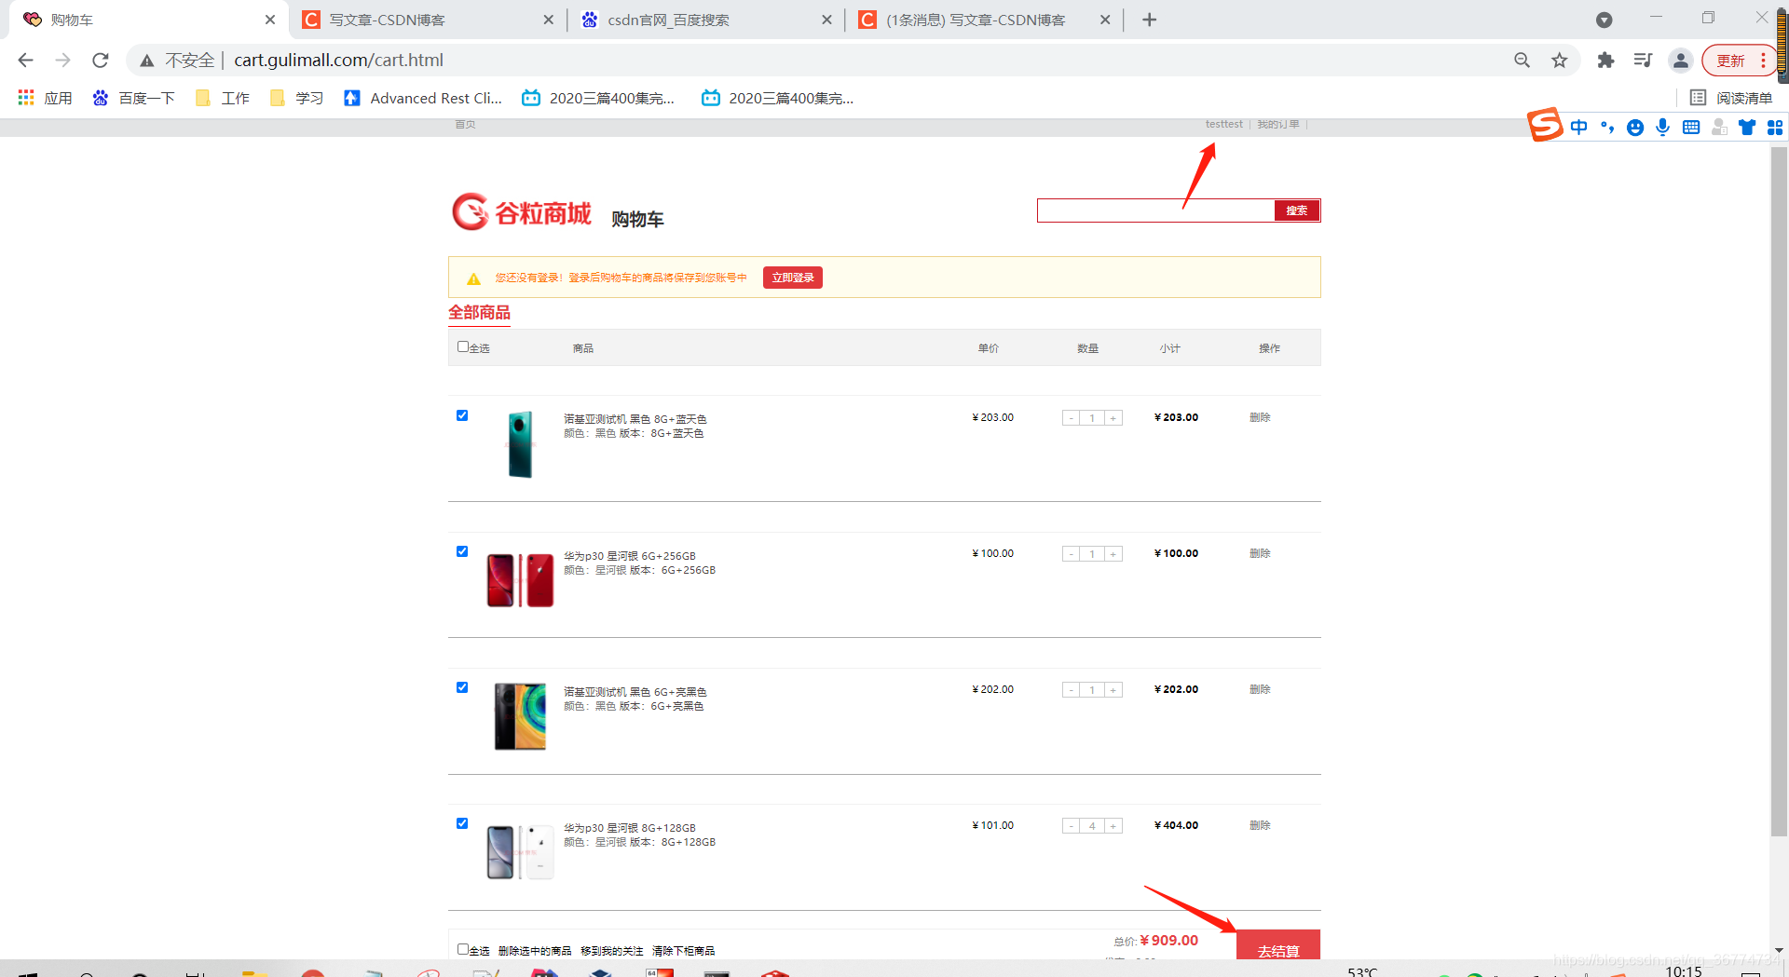Increase quantity of 华为p30 8G+128GB
Viewport: 1789px width, 977px height.
pyautogui.click(x=1113, y=826)
